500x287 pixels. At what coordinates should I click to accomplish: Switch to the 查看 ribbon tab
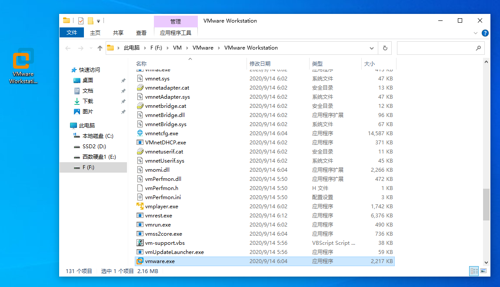click(x=141, y=33)
